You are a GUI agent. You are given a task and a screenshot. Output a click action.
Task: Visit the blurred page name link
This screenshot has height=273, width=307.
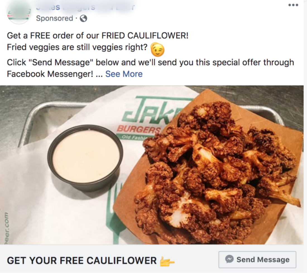[85, 7]
